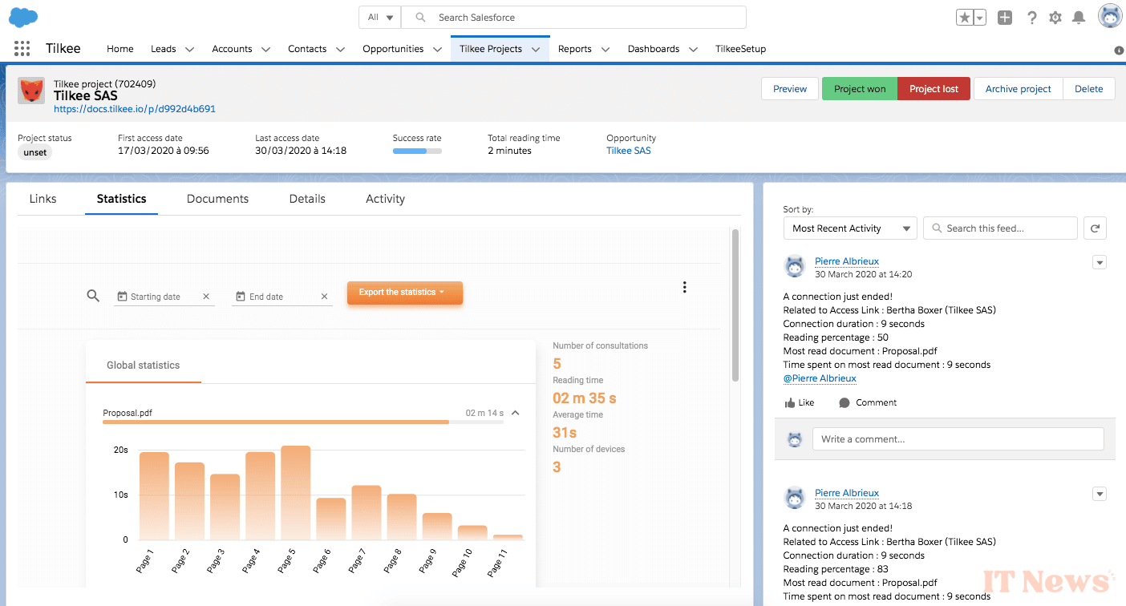Screen dimensions: 1126x606
Task: Expand the Dashboards tab dropdown chevron
Action: (693, 50)
